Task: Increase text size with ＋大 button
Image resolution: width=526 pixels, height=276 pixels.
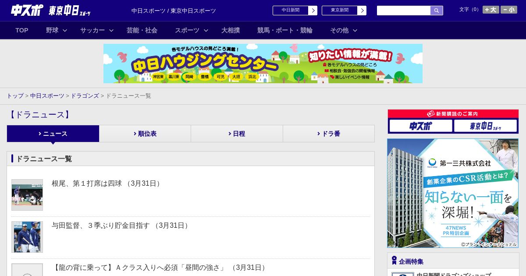Action: tap(490, 10)
